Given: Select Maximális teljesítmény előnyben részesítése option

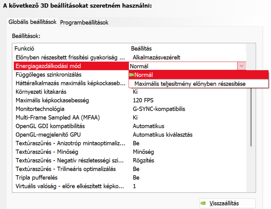Looking at the screenshot, I should point(190,83).
